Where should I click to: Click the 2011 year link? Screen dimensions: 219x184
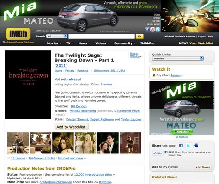[61, 66]
